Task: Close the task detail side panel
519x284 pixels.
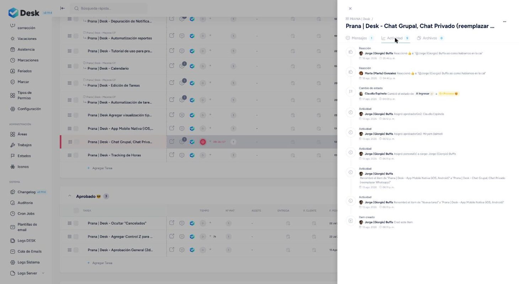Action: (x=350, y=9)
